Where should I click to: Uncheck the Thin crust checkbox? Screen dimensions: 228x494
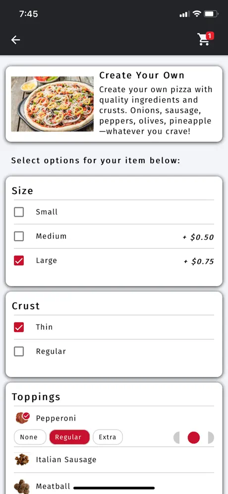pos(19,327)
